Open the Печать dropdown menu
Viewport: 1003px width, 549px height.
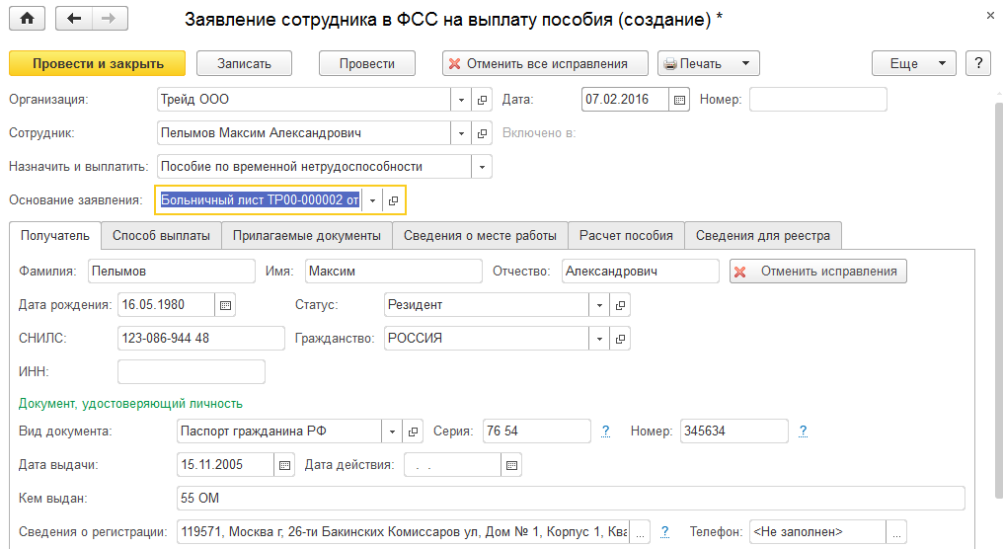[x=708, y=63]
